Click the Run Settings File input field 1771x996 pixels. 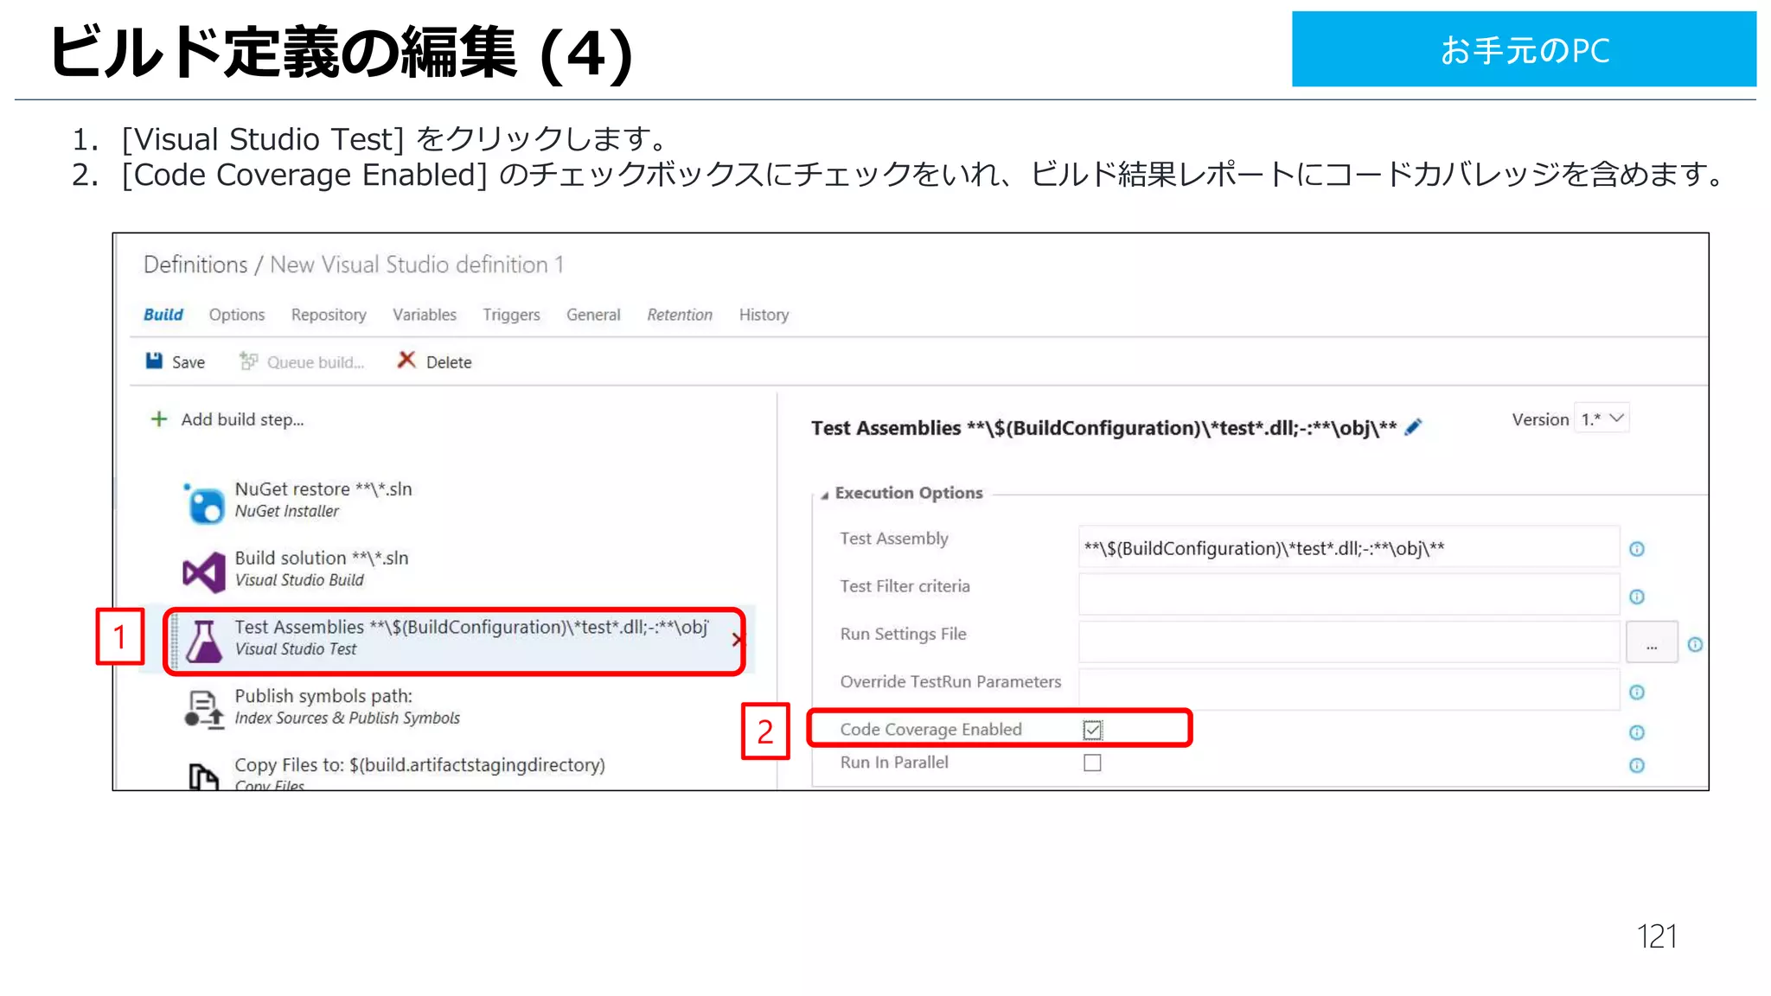(x=1348, y=643)
